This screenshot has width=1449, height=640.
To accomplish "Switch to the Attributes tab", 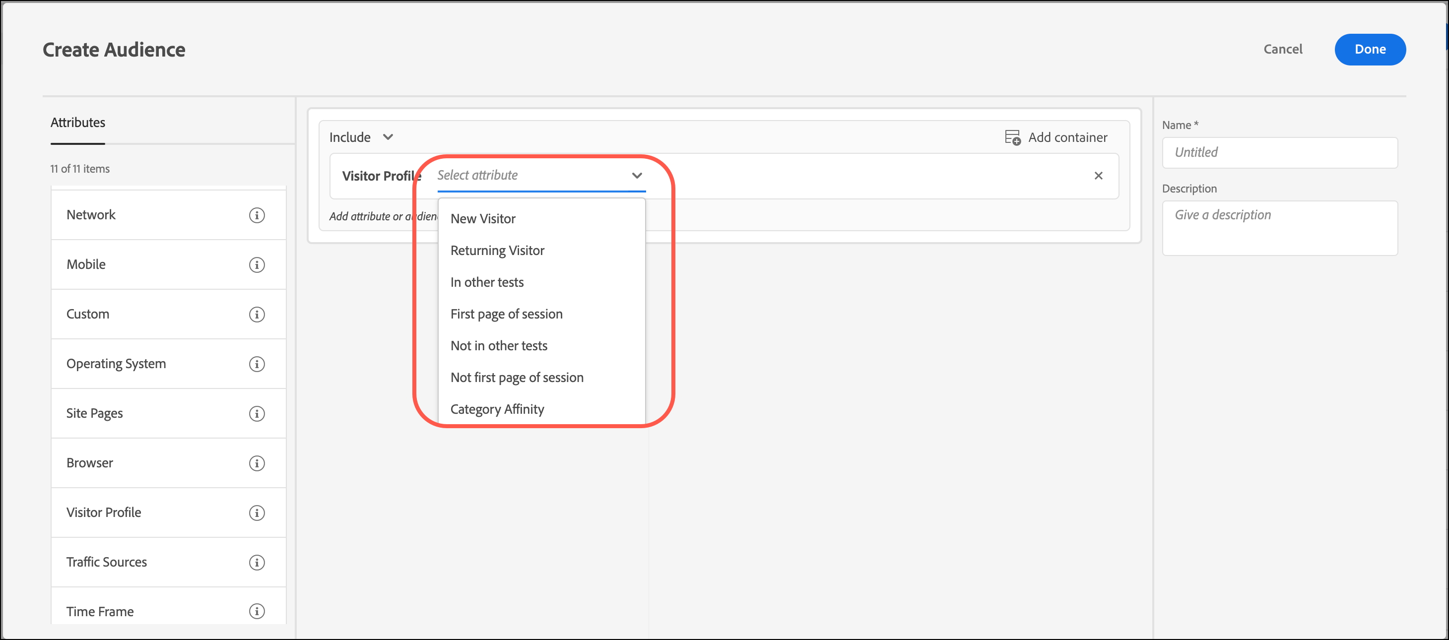I will pos(77,123).
